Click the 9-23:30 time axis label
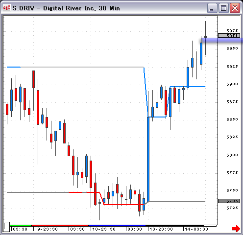The height and width of the screenshot is (235, 243). (48, 229)
